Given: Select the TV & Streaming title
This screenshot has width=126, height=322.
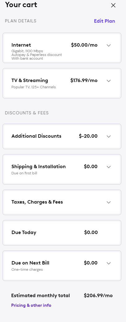Looking at the screenshot, I should point(30,80).
